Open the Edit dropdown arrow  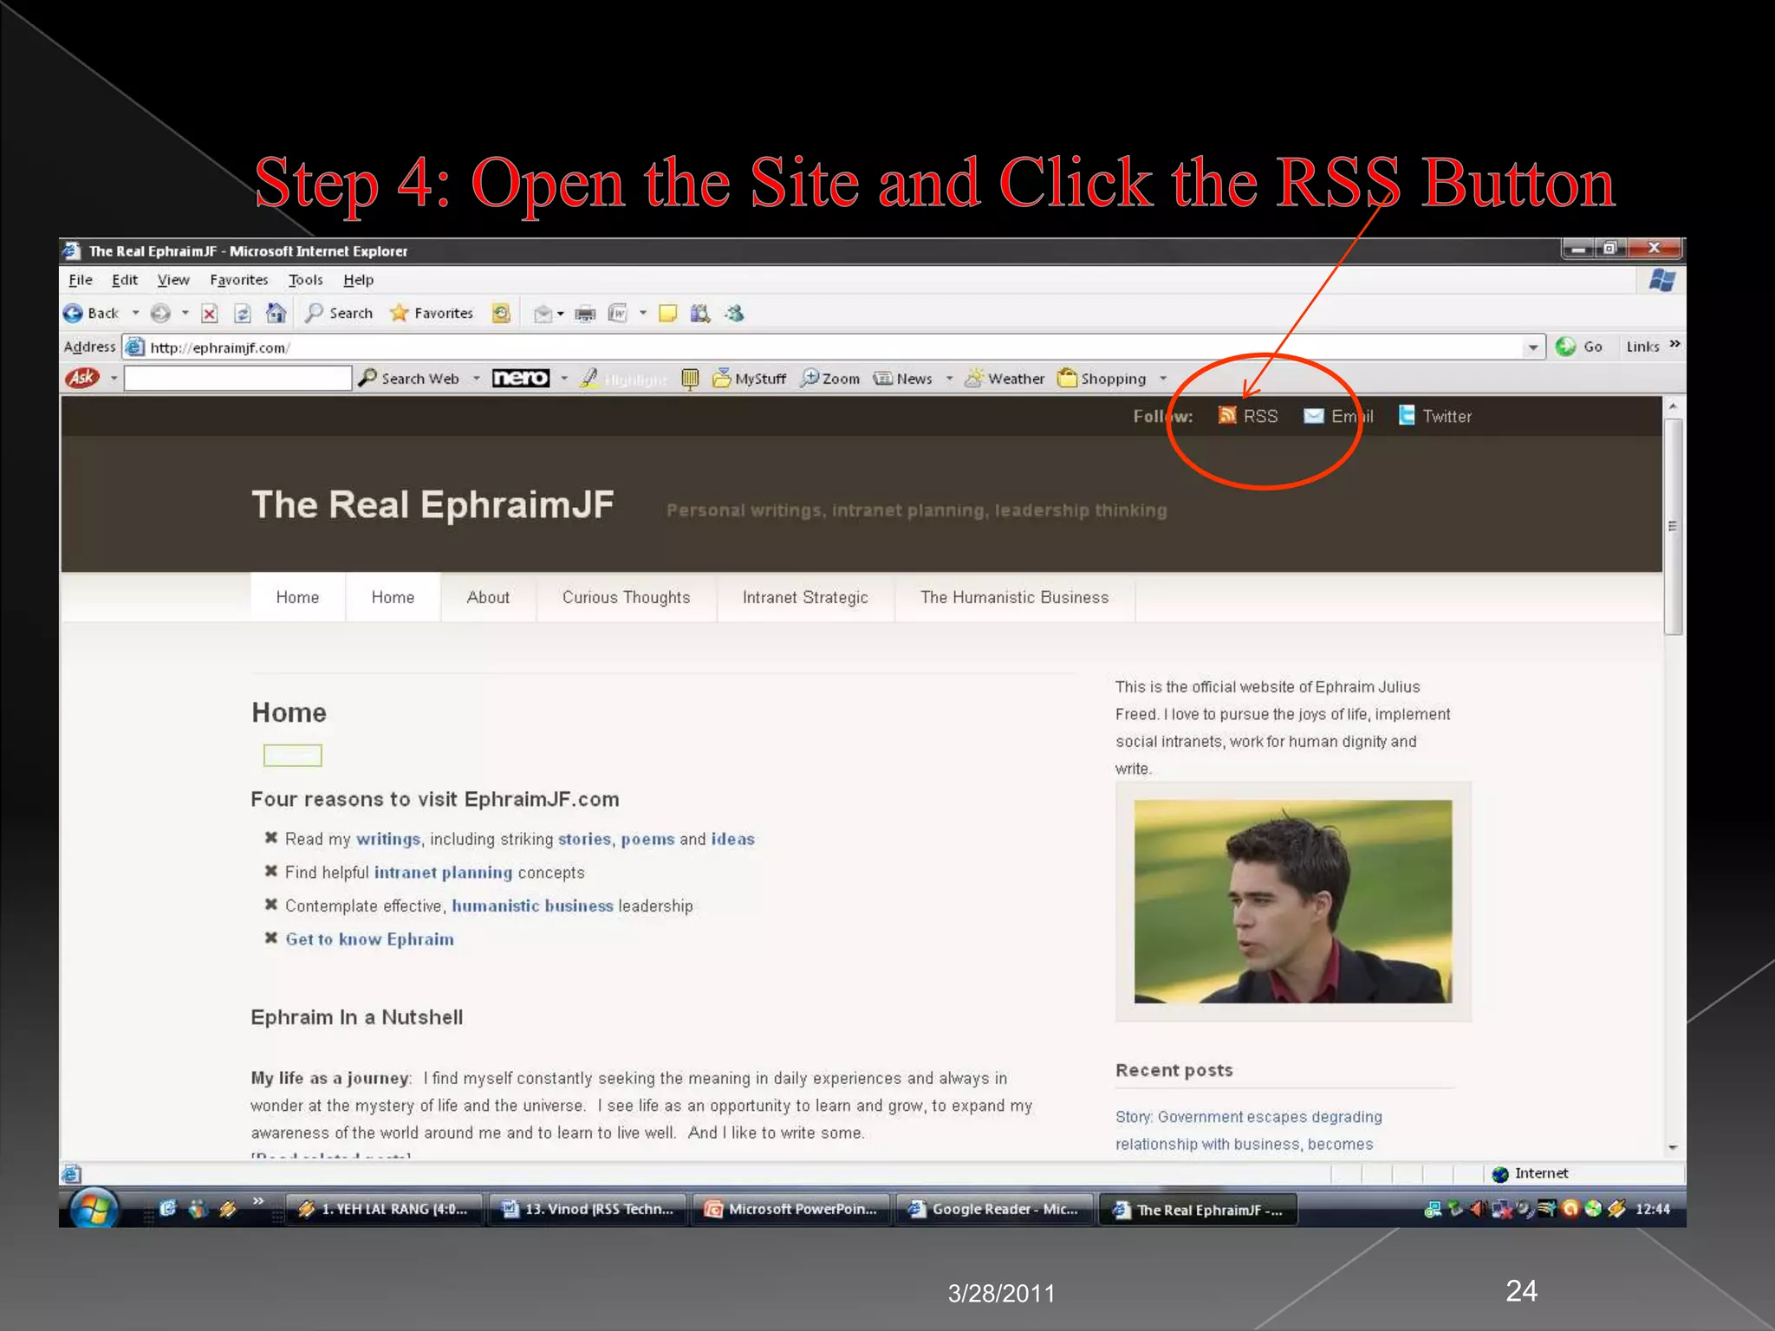coord(643,314)
